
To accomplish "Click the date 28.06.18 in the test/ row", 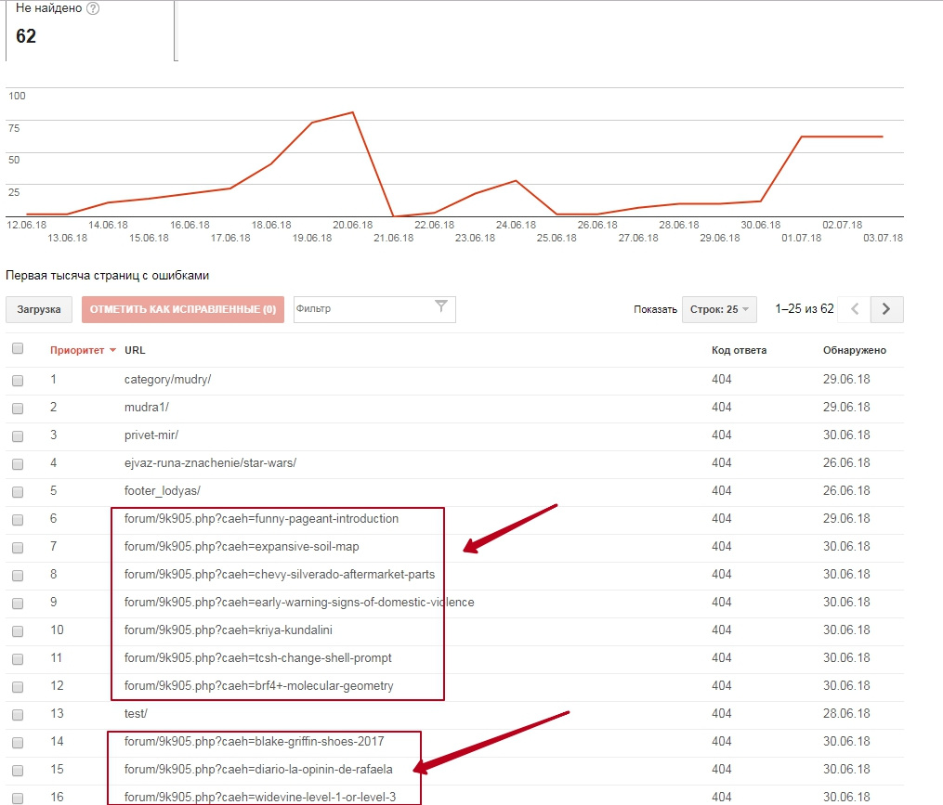I will (x=846, y=714).
